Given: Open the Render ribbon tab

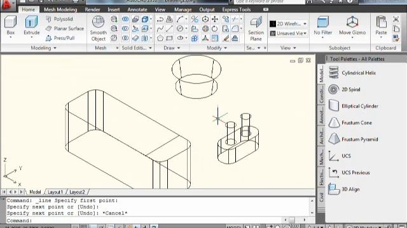Looking at the screenshot, I should coord(92,9).
